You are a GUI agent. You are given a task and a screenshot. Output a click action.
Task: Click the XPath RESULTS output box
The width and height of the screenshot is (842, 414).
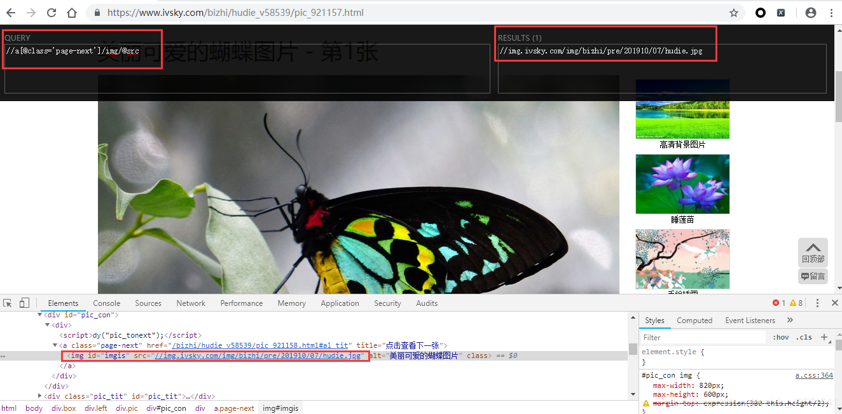tap(662, 69)
